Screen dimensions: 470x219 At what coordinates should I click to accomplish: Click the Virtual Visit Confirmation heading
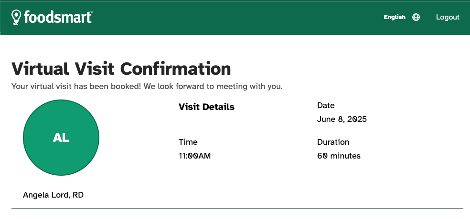coord(121,69)
